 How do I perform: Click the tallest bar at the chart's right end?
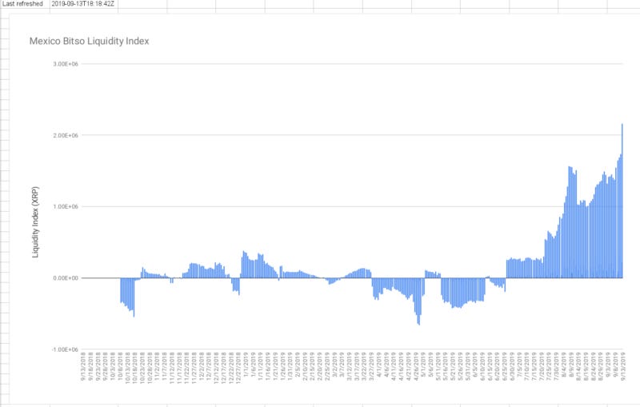[x=622, y=201]
